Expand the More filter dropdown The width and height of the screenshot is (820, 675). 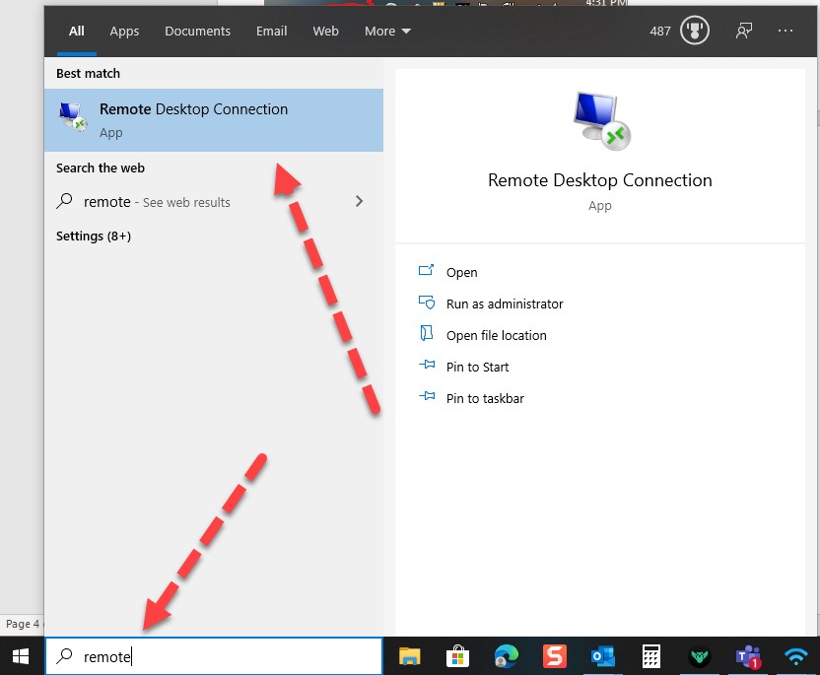[x=387, y=31]
